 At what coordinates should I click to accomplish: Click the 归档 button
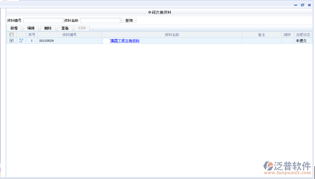pyautogui.click(x=82, y=28)
